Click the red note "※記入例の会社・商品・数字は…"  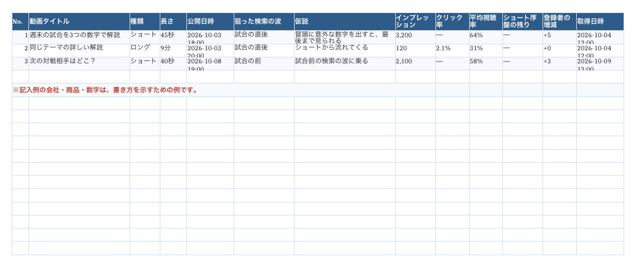pos(105,90)
